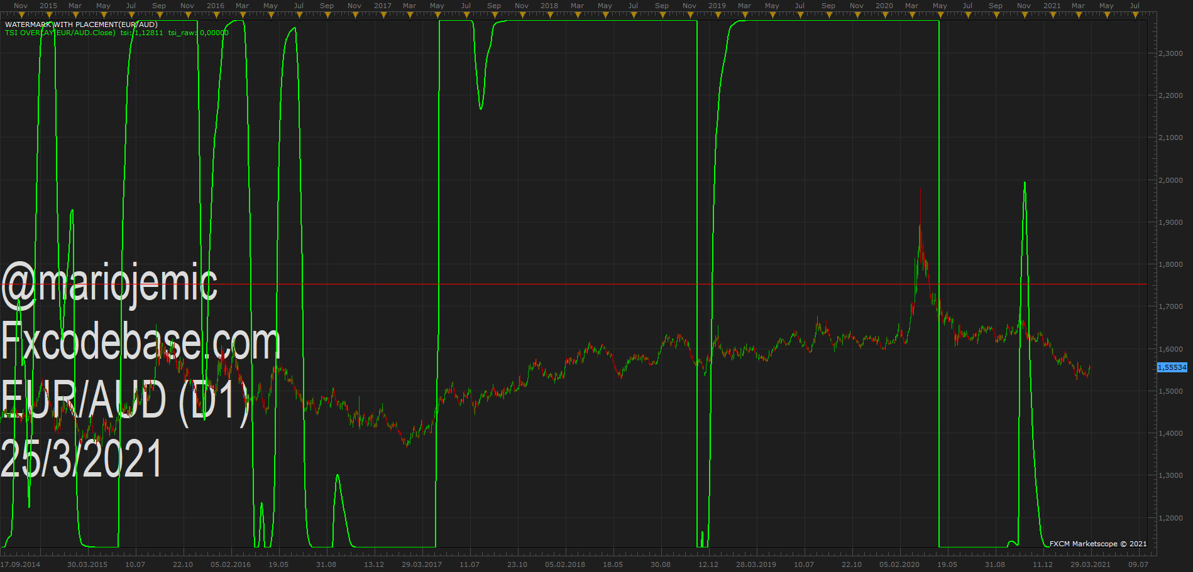Select the TSI OVERLAY(EUR/AUD.Close) indicator label
1193x572 pixels.
pyautogui.click(x=60, y=33)
